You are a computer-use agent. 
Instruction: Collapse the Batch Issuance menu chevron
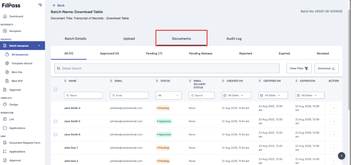pyautogui.click(x=39, y=45)
